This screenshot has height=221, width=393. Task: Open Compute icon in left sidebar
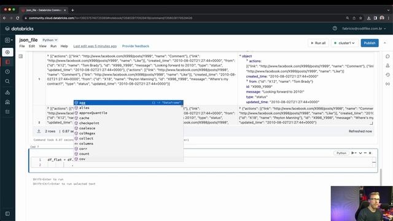[7, 102]
